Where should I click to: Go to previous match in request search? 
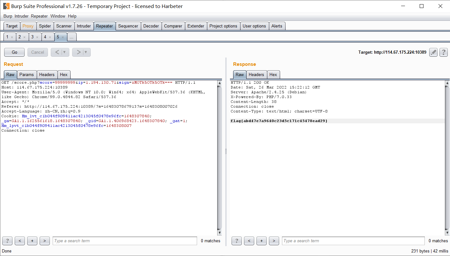[x=20, y=241]
